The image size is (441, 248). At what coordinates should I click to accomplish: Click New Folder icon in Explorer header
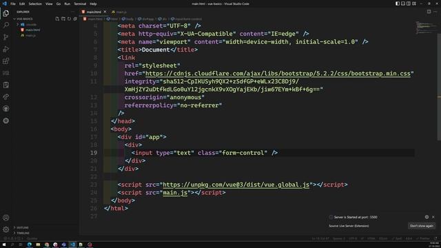pos(63,19)
